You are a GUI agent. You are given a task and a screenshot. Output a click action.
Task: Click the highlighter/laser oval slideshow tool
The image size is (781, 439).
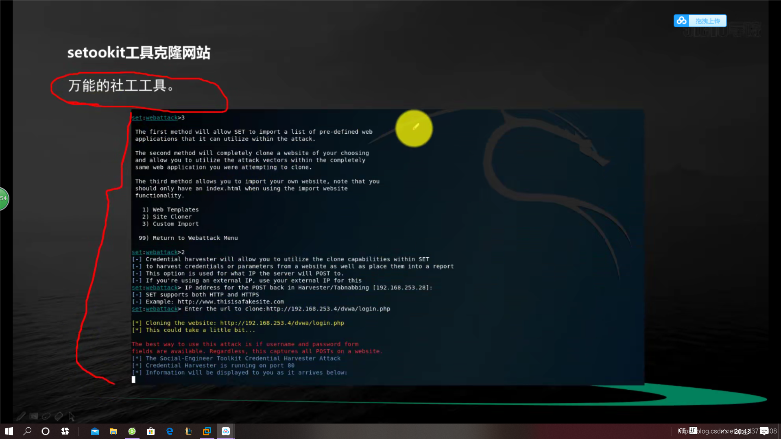click(46, 416)
